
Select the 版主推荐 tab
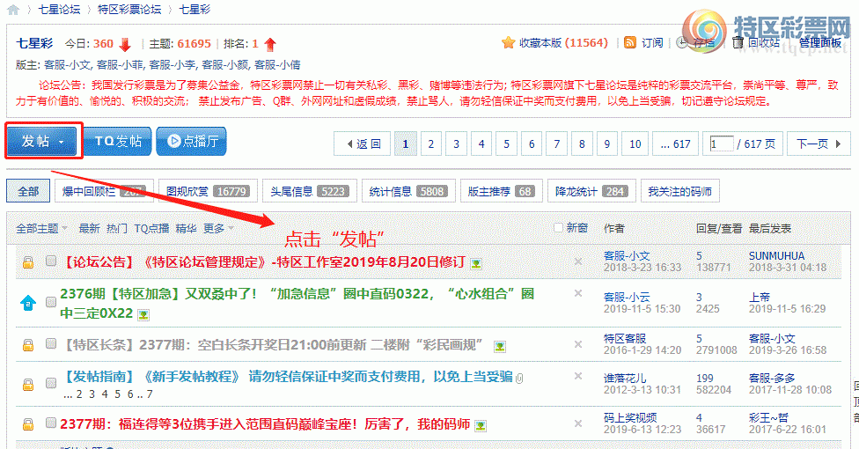click(502, 191)
